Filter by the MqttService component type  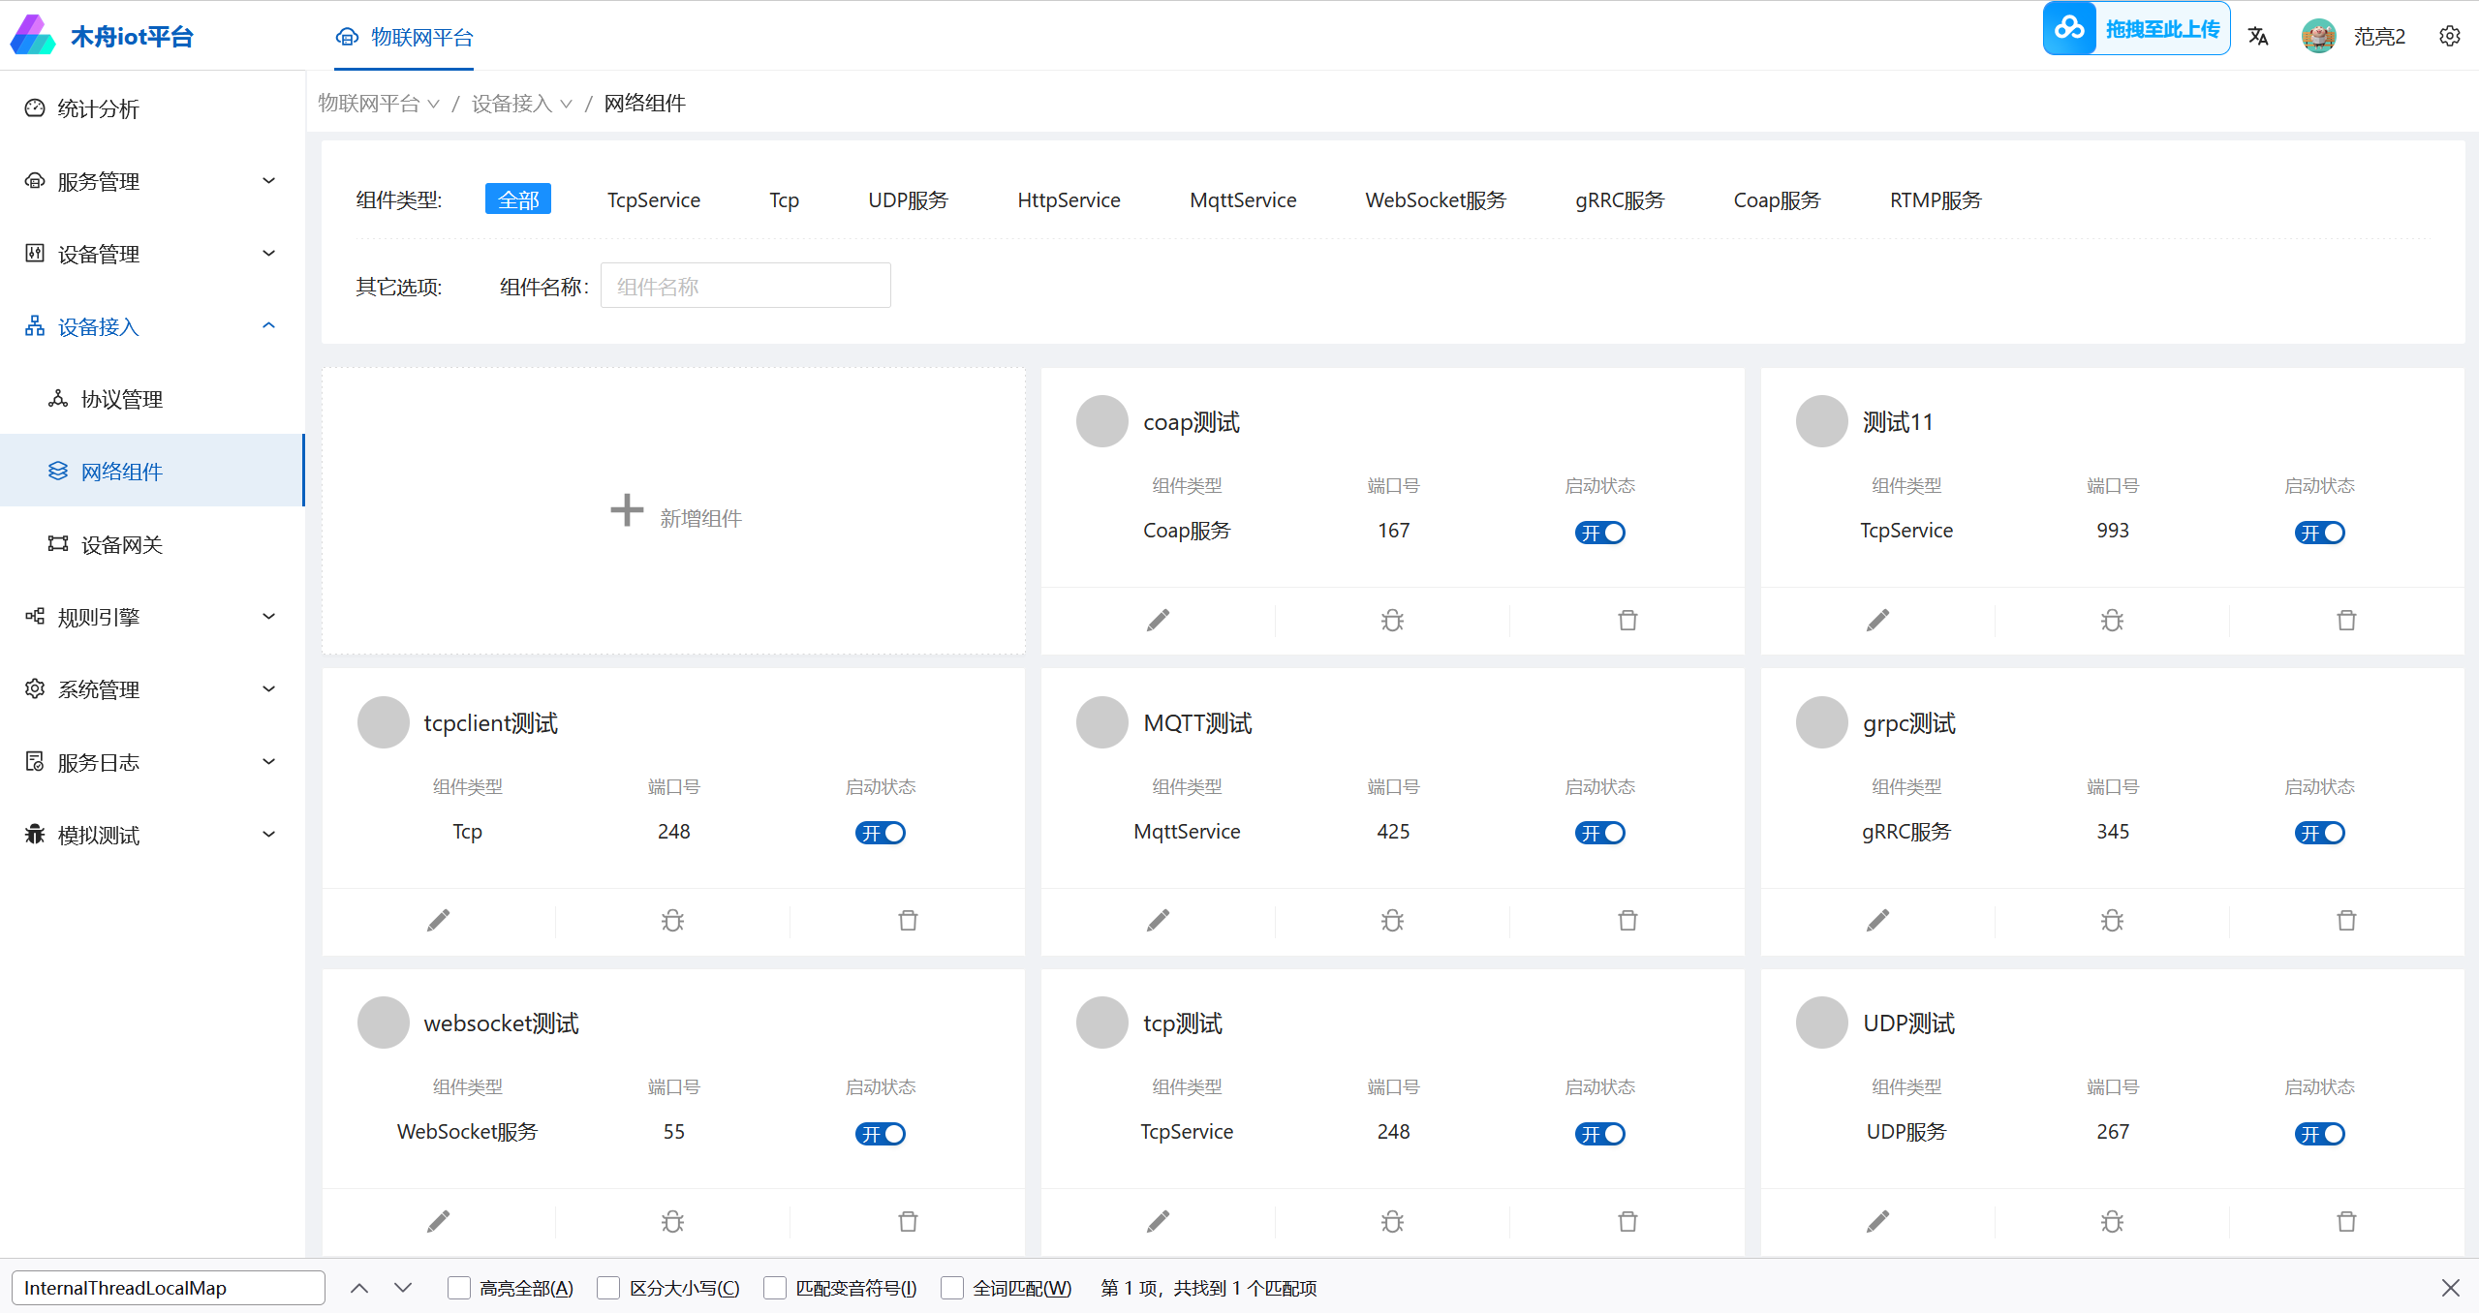coord(1242,200)
